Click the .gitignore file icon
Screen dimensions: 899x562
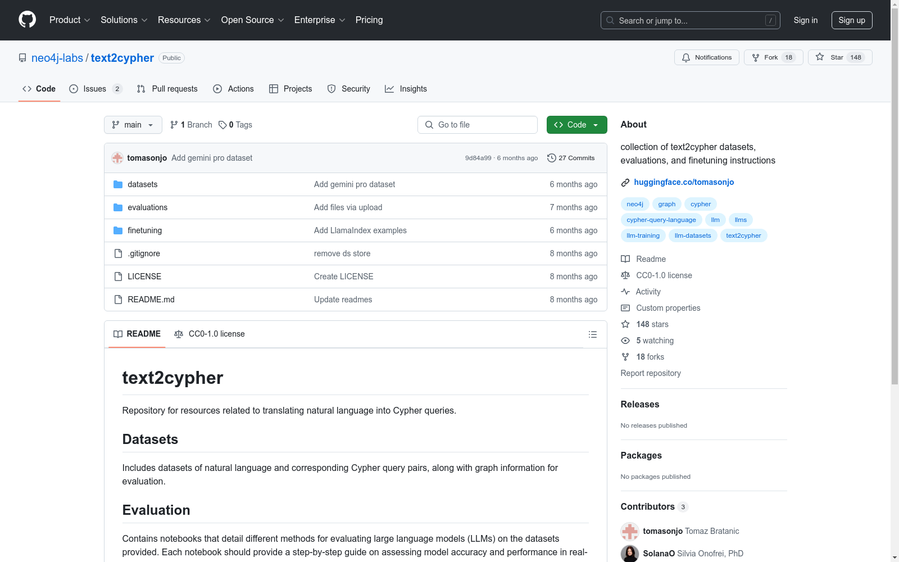pyautogui.click(x=118, y=253)
